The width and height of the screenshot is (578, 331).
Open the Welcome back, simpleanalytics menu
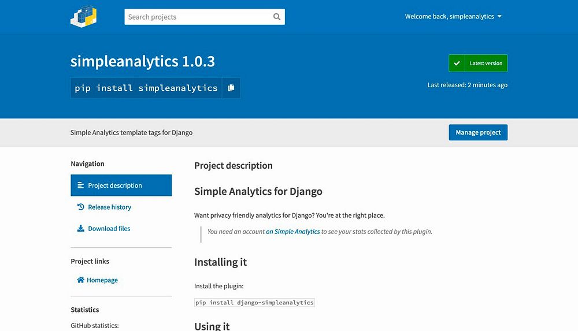click(x=453, y=16)
